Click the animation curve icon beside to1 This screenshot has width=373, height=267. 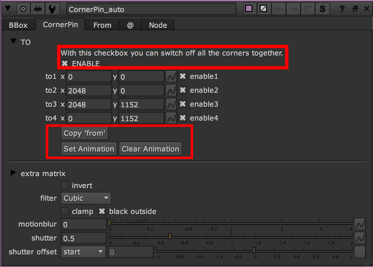pos(171,77)
